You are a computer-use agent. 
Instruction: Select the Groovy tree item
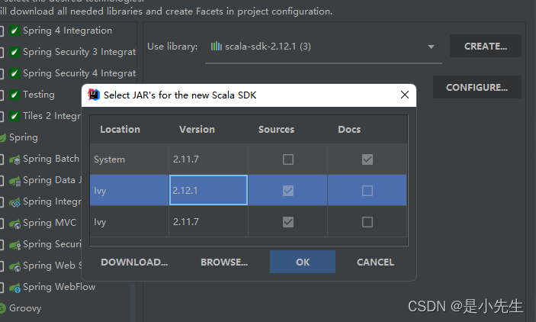tap(25, 308)
